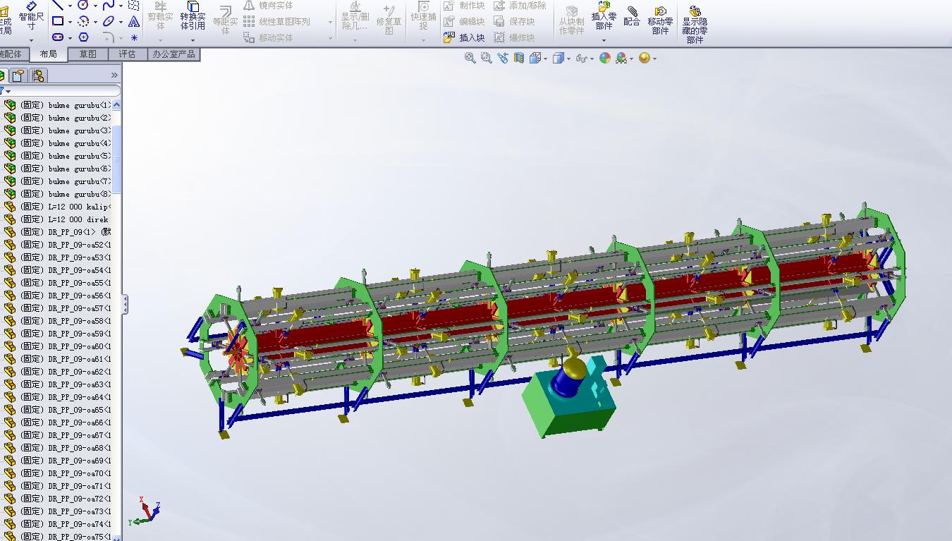Click the Zoom to Fit magnifier icon
The image size is (952, 541).
pos(470,59)
